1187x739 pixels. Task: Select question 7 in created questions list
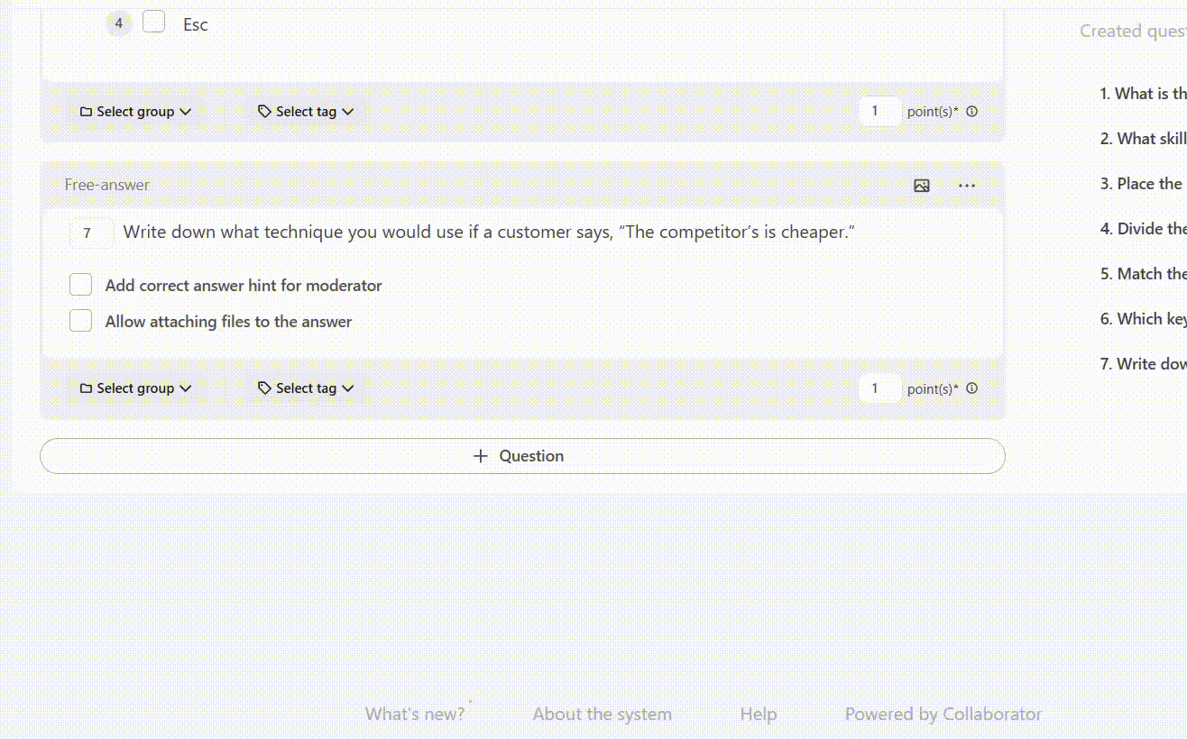[1142, 364]
